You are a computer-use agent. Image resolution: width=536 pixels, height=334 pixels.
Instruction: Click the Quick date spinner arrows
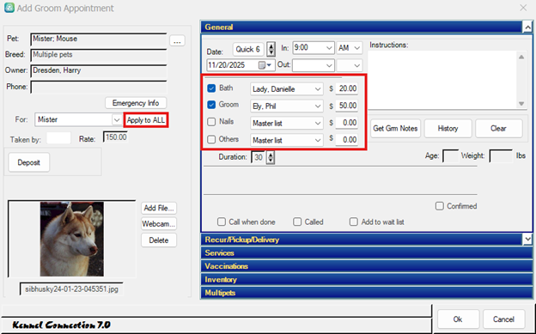tap(271, 49)
